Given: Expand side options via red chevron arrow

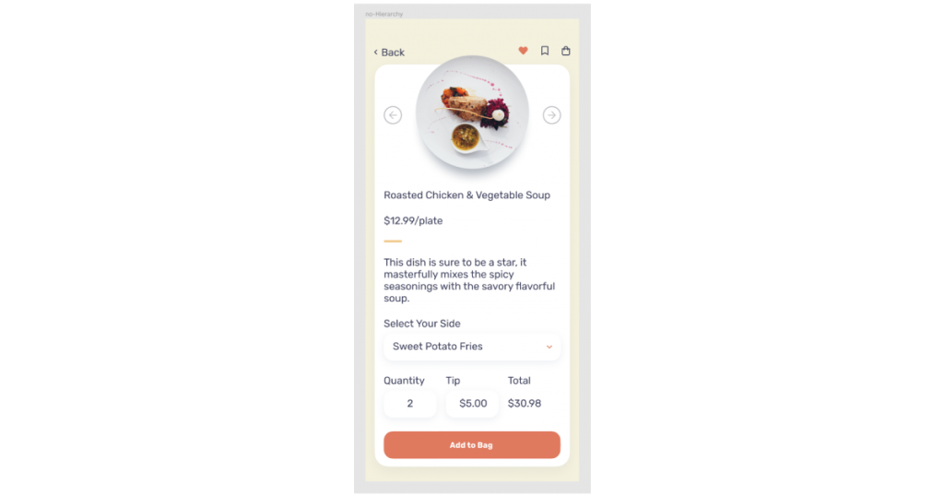Looking at the screenshot, I should click(549, 347).
